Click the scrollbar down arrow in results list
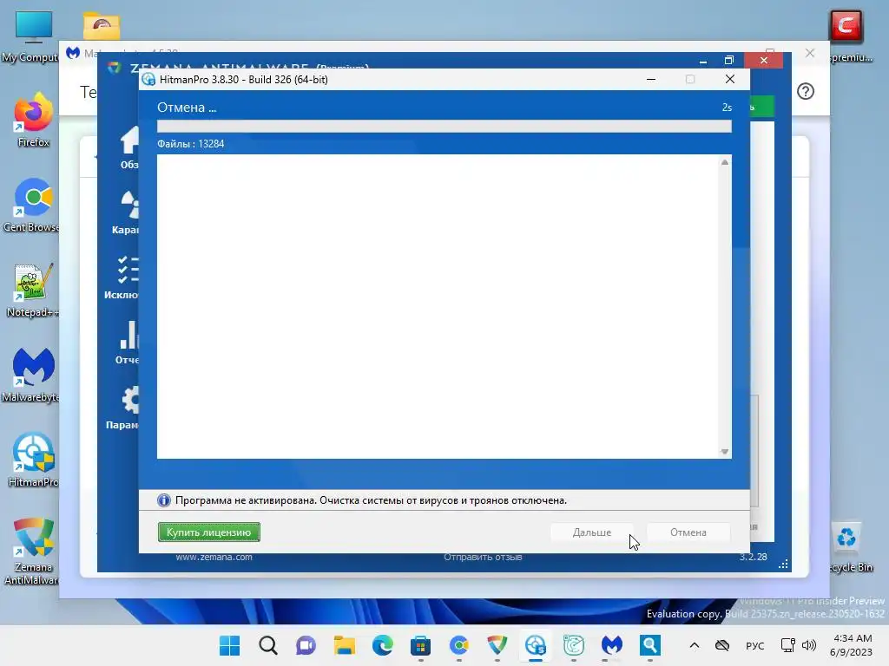This screenshot has height=666, width=889. pyautogui.click(x=725, y=451)
